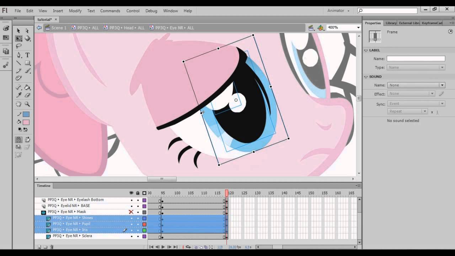The height and width of the screenshot is (256, 455).
Task: Open the stage zoom 400% dropdown
Action: point(358,27)
